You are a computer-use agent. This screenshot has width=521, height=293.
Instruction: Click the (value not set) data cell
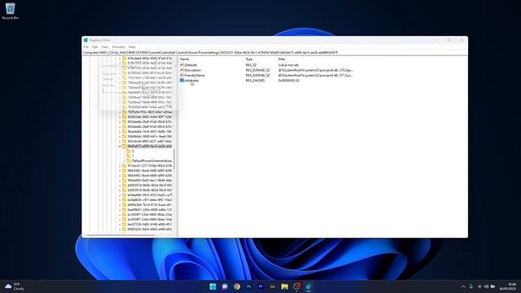point(288,65)
